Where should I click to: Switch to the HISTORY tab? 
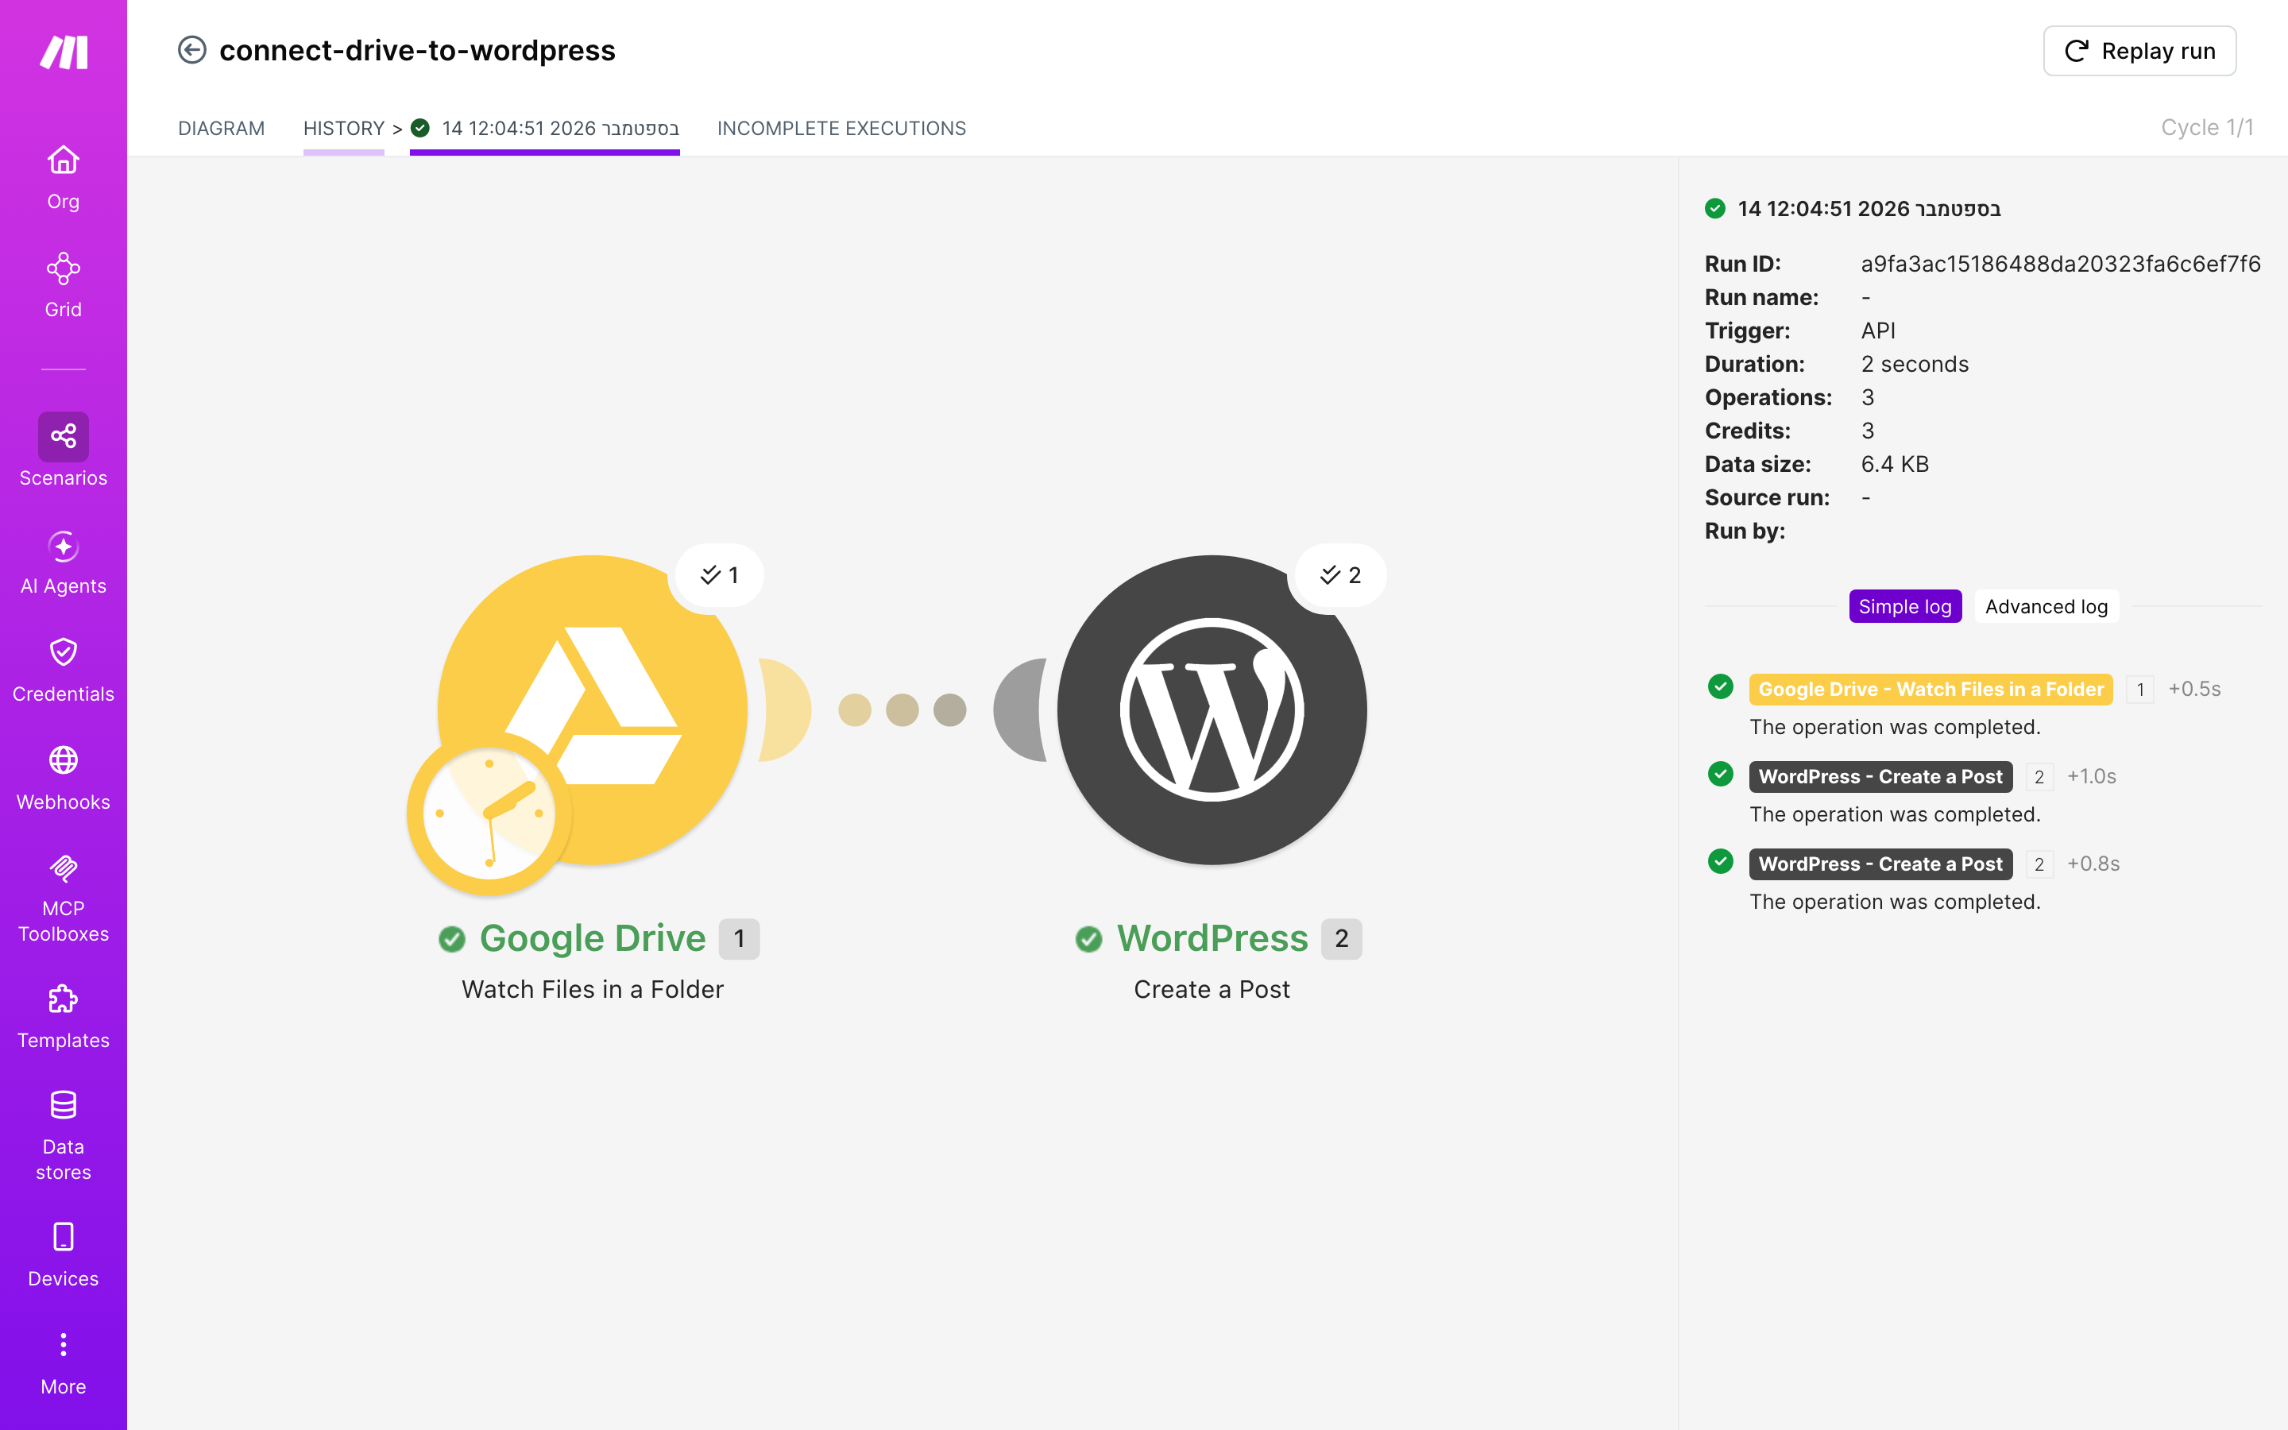344,129
